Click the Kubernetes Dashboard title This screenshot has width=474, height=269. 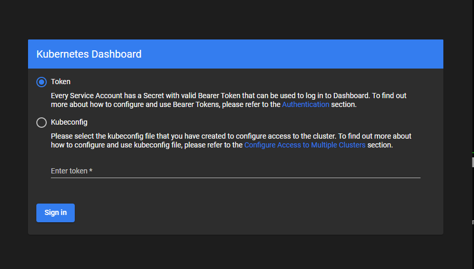(x=89, y=54)
